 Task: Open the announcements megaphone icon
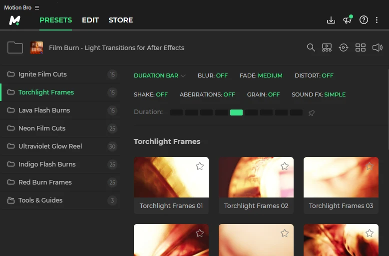[x=348, y=19]
